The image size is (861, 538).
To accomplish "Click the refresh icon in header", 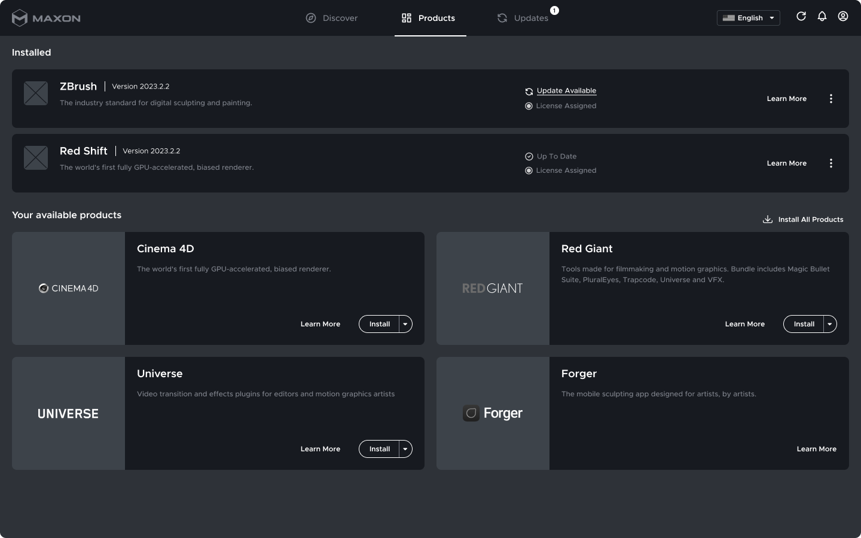I will point(801,16).
